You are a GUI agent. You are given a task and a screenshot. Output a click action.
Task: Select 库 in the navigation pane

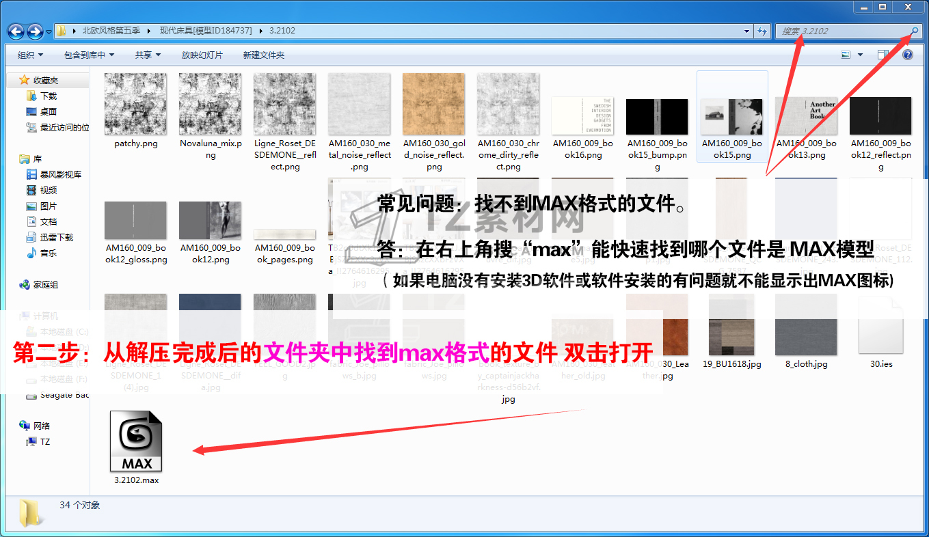37,159
